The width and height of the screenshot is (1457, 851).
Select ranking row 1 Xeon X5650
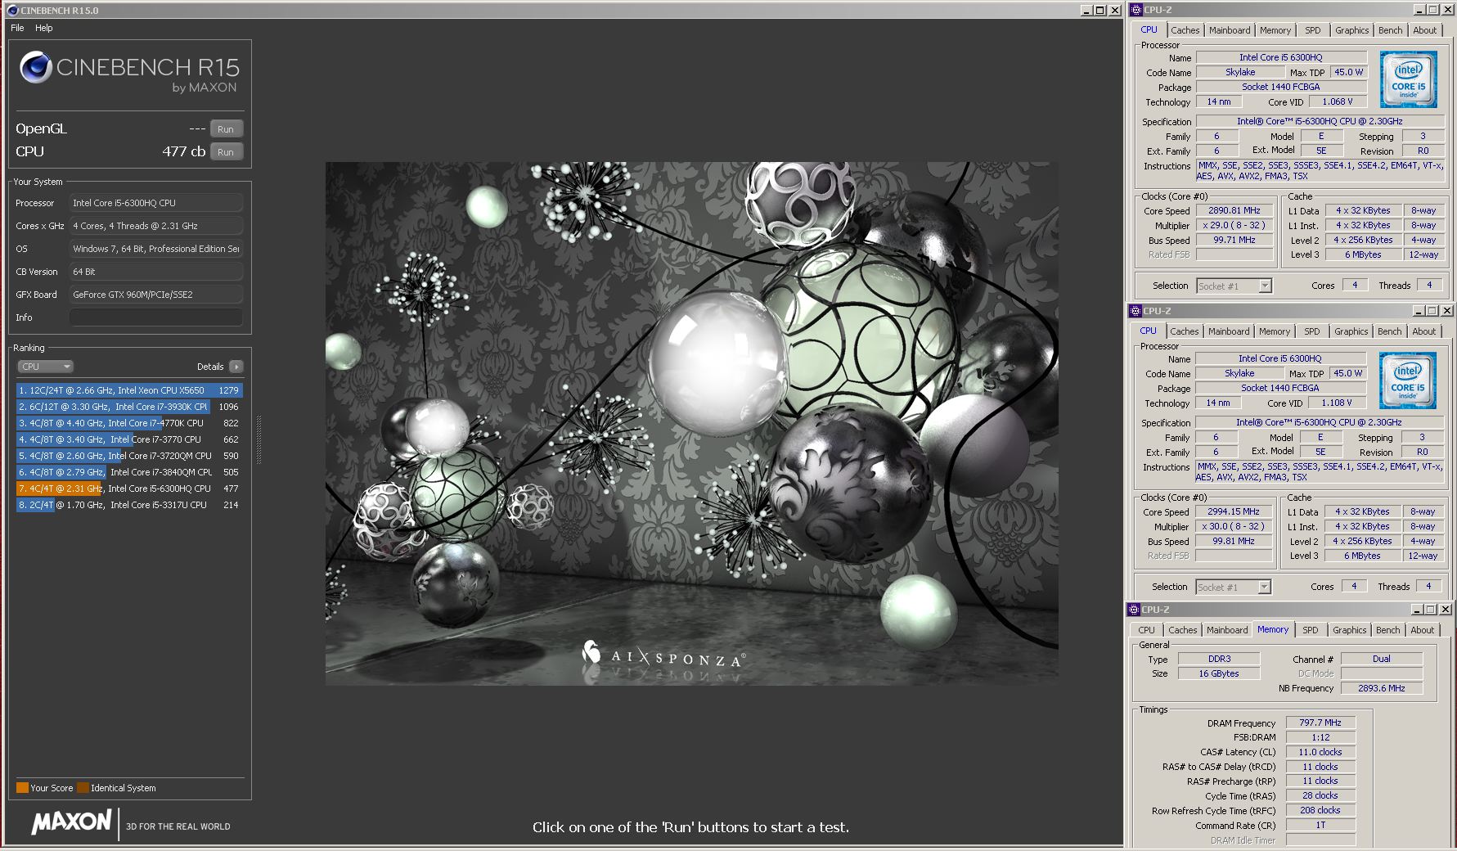[x=129, y=390]
